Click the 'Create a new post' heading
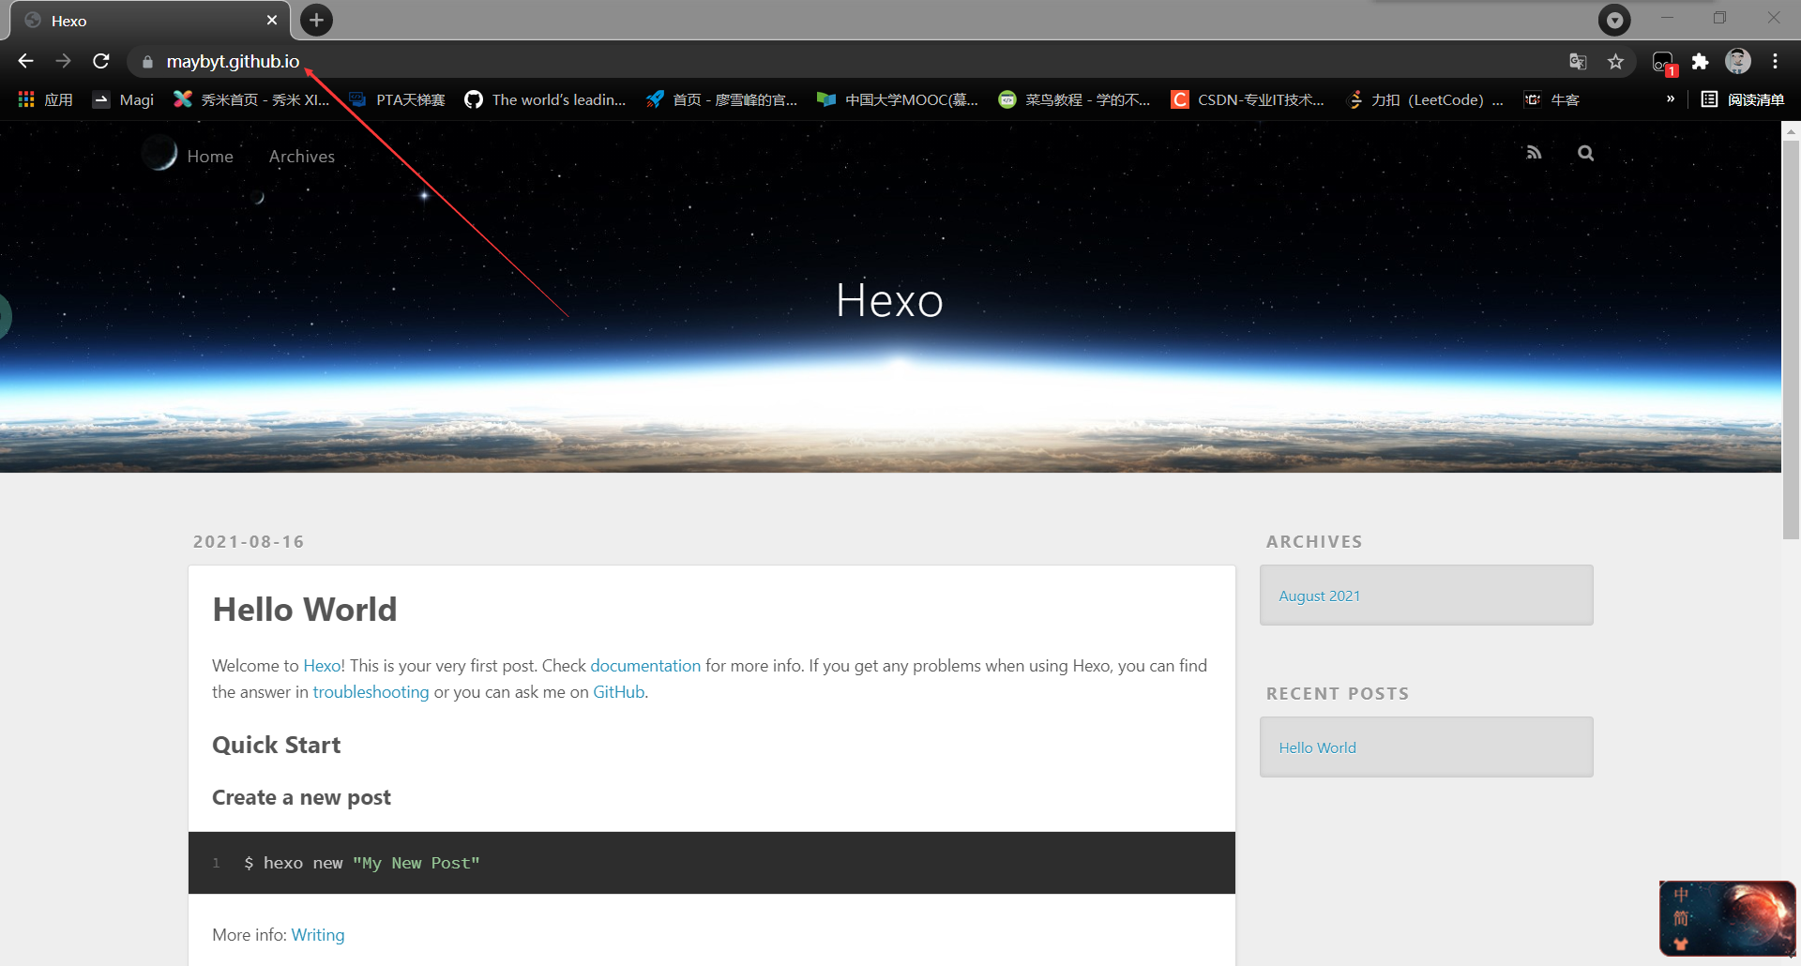The width and height of the screenshot is (1801, 966). 301,797
